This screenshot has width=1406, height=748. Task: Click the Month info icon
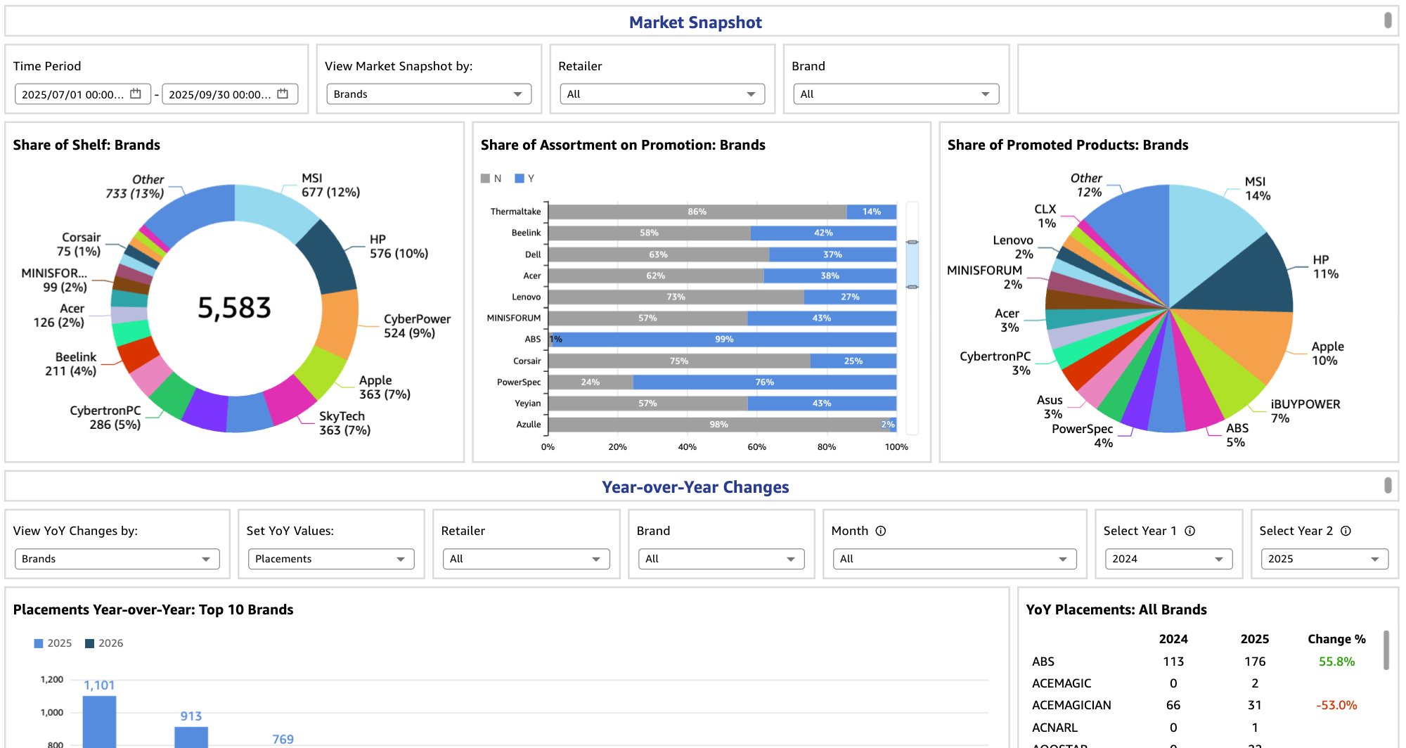click(881, 531)
